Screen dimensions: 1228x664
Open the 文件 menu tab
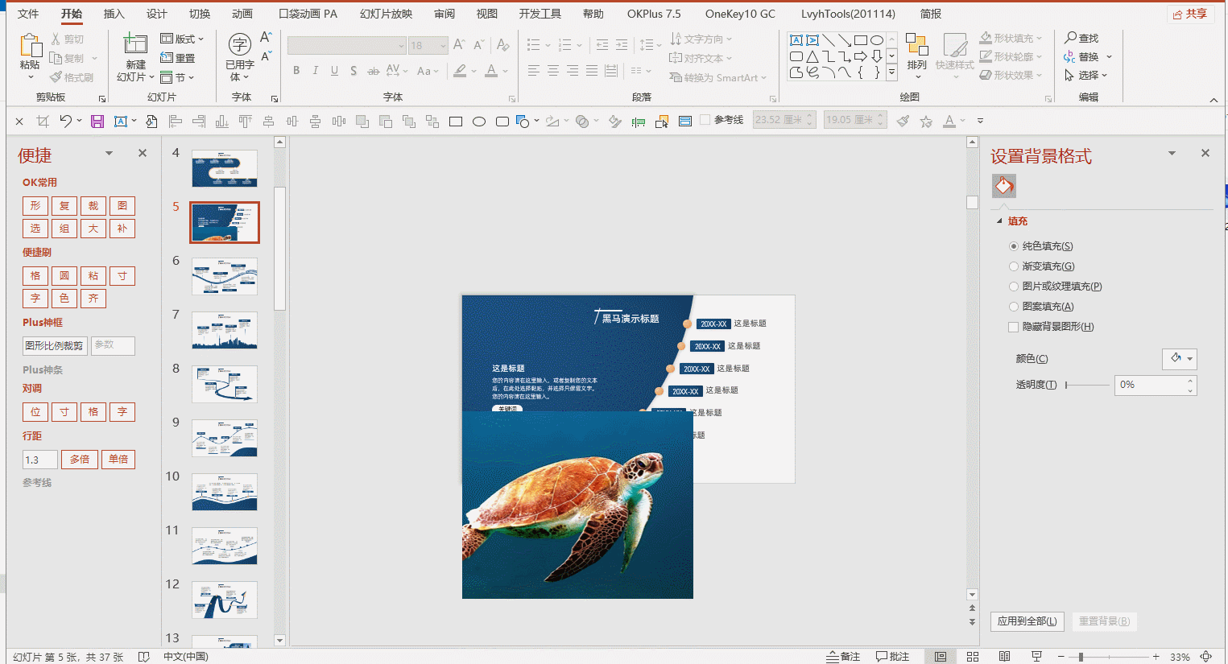point(28,14)
